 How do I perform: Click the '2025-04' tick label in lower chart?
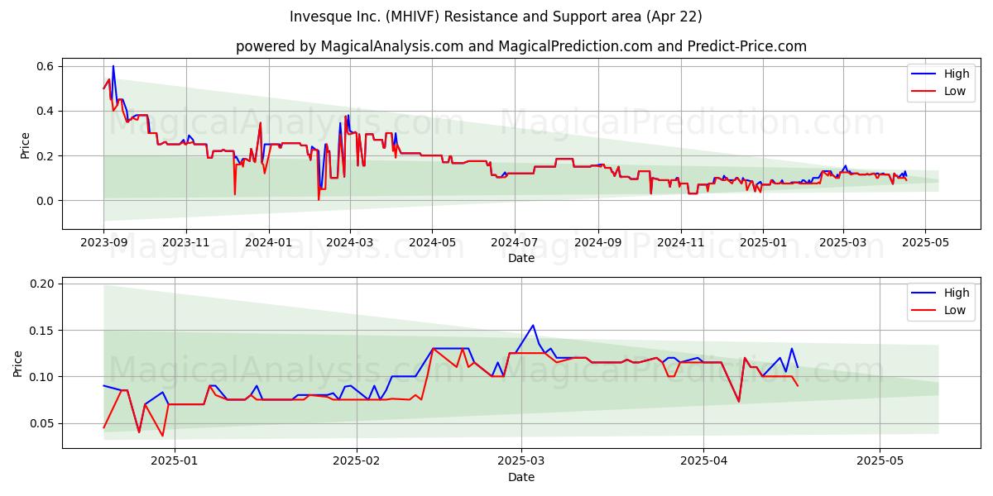[703, 462]
